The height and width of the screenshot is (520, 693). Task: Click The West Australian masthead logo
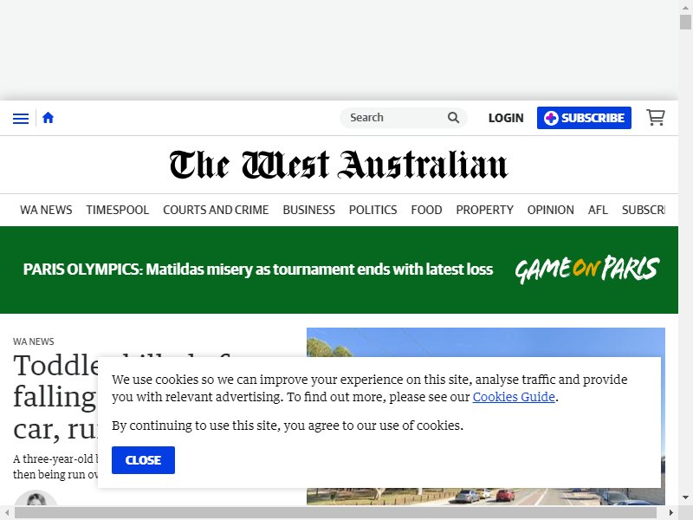(339, 165)
